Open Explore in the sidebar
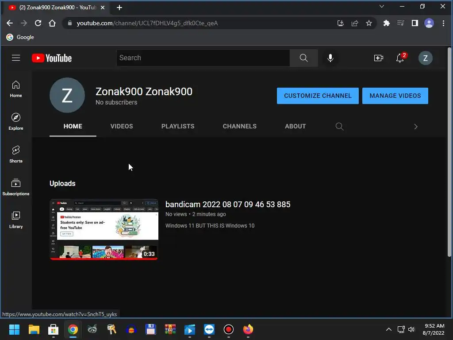Screen dimensions: 453x340 pyautogui.click(x=16, y=122)
